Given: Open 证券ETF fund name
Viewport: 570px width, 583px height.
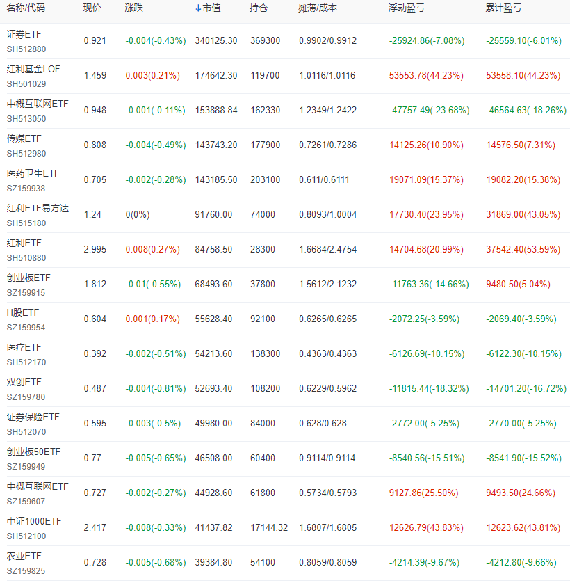Looking at the screenshot, I should (x=24, y=34).
